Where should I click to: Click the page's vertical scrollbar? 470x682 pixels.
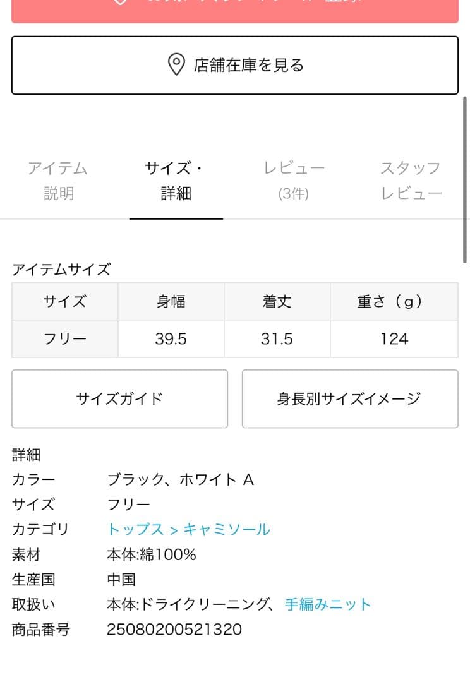(x=466, y=180)
